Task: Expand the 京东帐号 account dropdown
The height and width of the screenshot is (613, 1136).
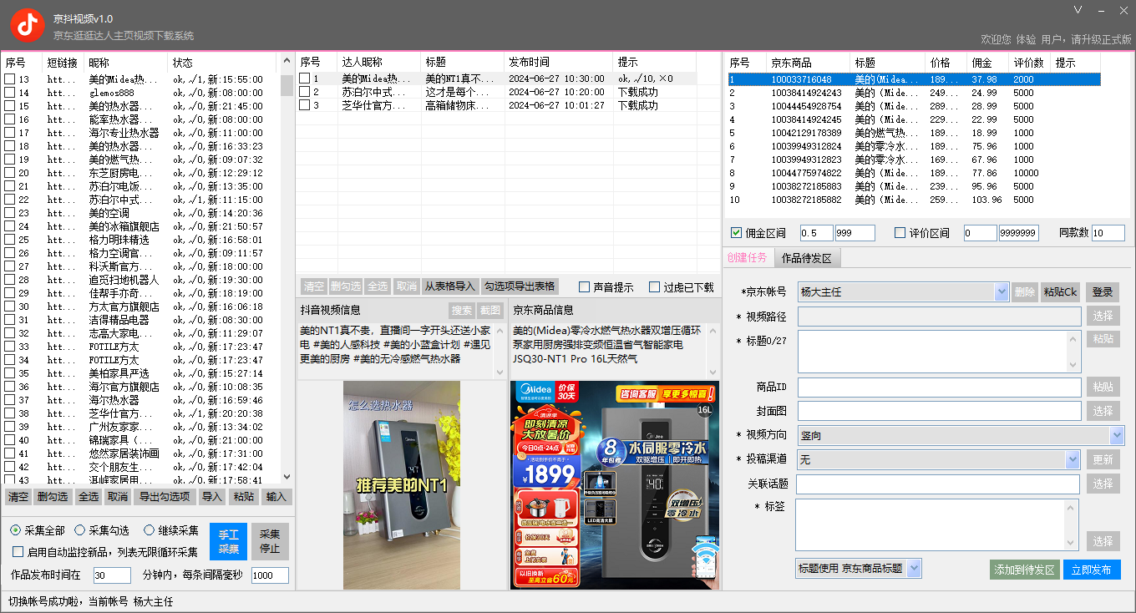Action: (x=1002, y=292)
